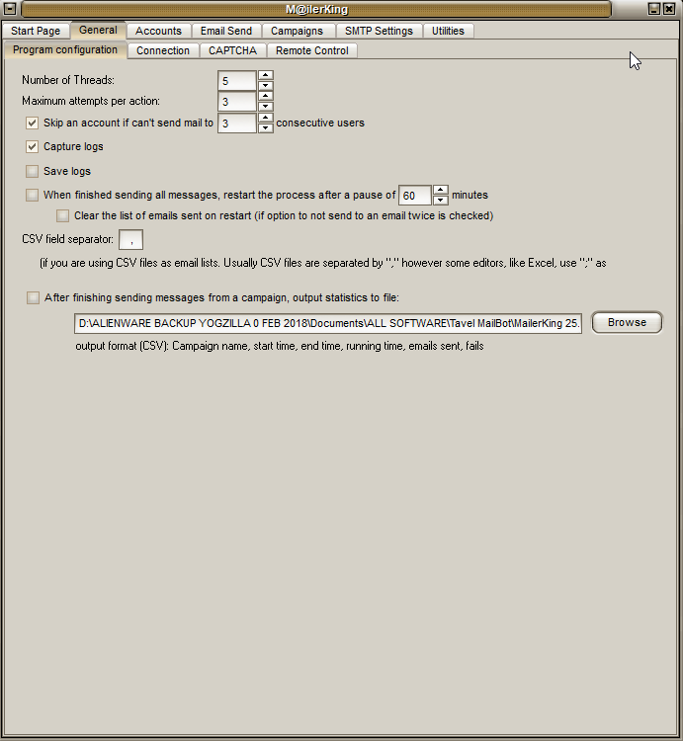Click the pause minutes field showing 60
This screenshot has height=741, width=683.
[415, 196]
